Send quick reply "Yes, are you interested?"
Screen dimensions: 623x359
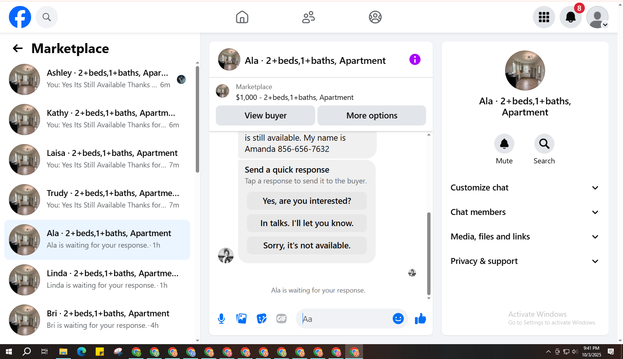click(x=307, y=201)
